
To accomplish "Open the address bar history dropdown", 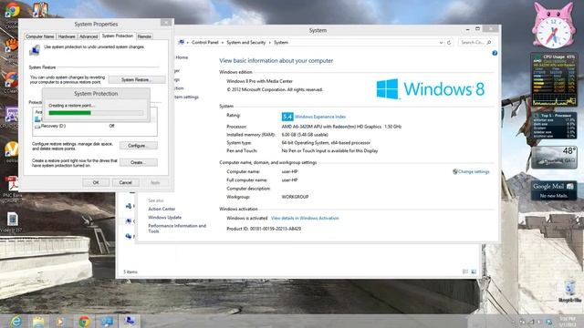I will (x=441, y=43).
